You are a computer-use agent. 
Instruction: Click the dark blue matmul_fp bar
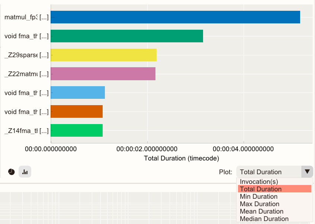[175, 17]
